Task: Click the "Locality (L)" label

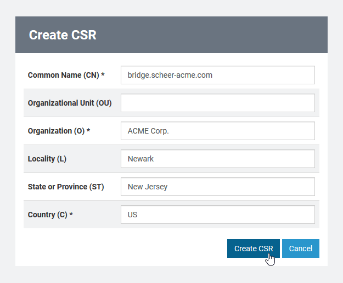Action: pos(47,159)
